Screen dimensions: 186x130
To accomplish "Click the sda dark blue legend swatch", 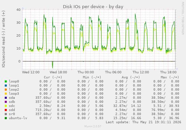I will (6, 98).
